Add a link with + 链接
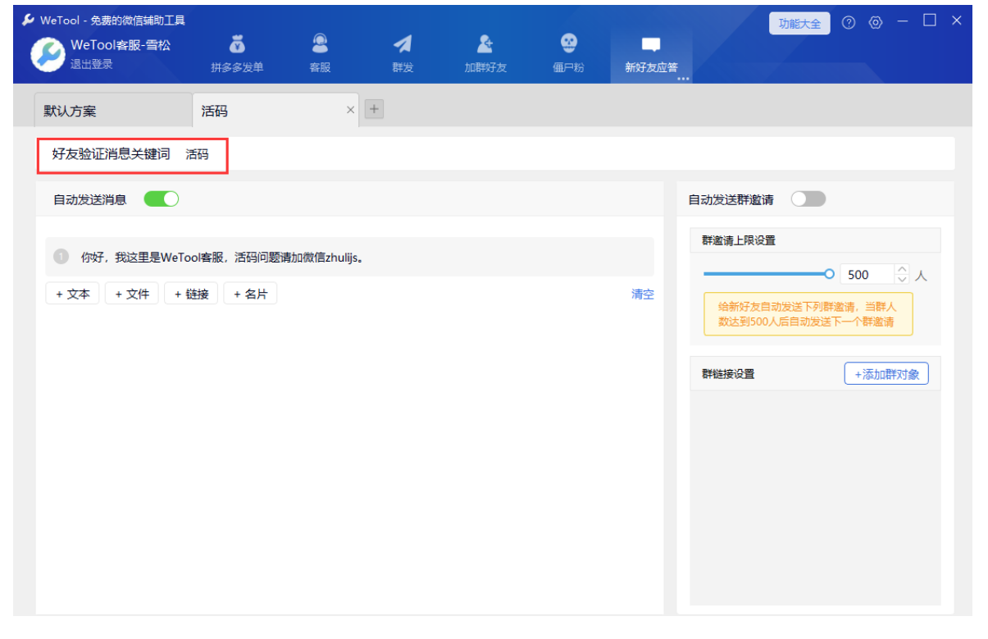 (x=191, y=294)
